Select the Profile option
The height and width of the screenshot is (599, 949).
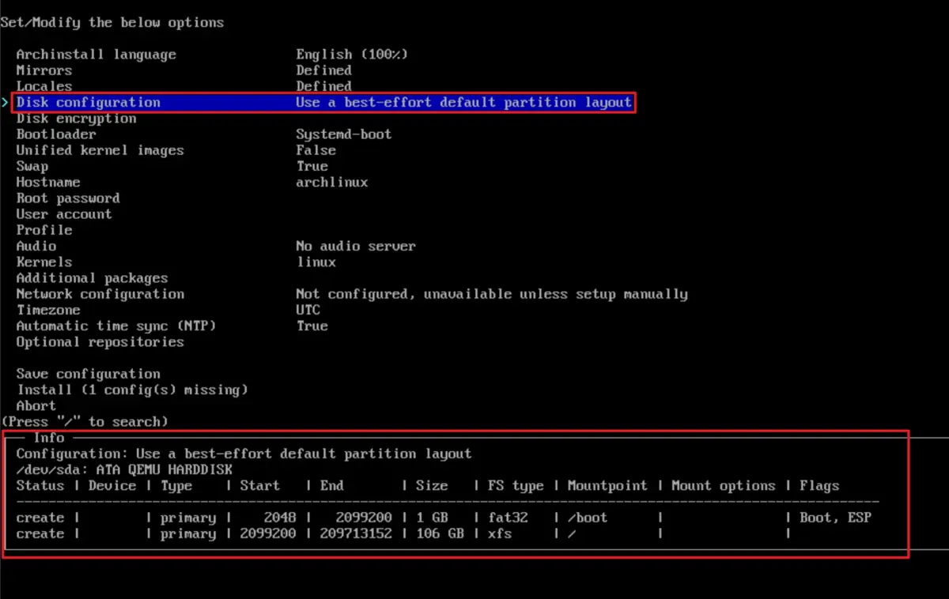43,230
